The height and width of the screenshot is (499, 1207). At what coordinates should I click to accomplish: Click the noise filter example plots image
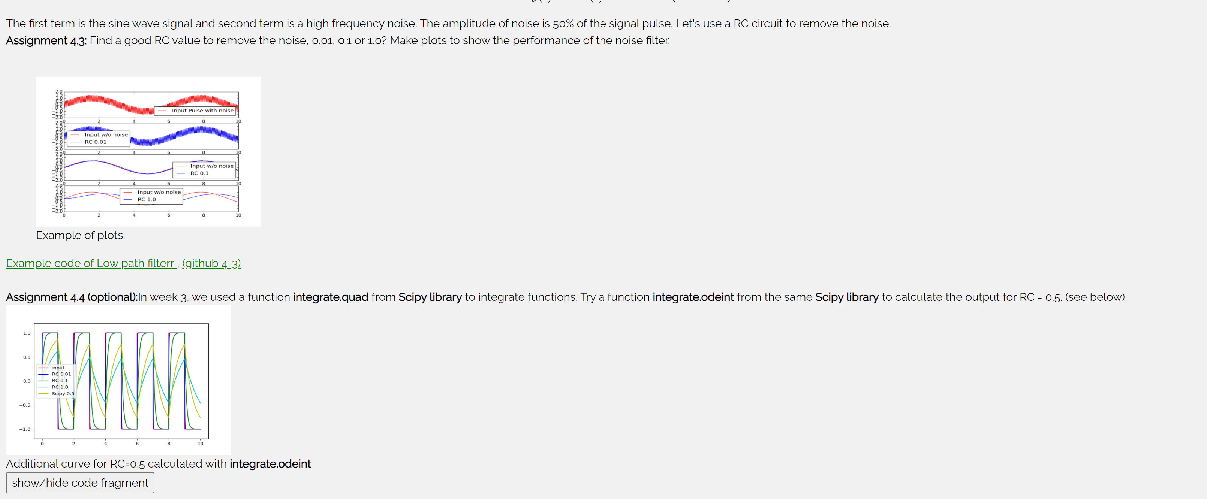click(148, 152)
